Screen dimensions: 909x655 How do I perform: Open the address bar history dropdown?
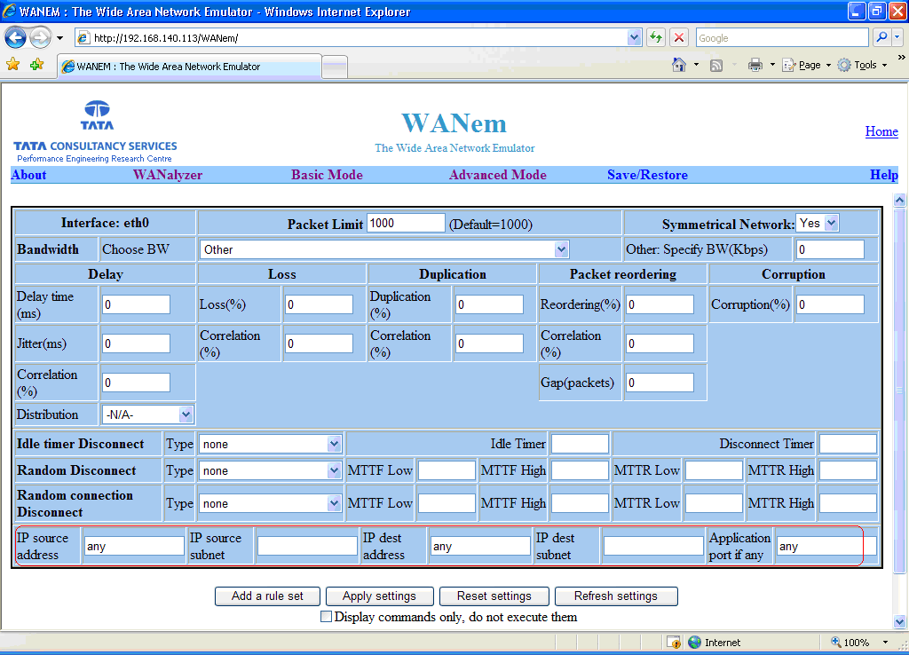click(634, 37)
